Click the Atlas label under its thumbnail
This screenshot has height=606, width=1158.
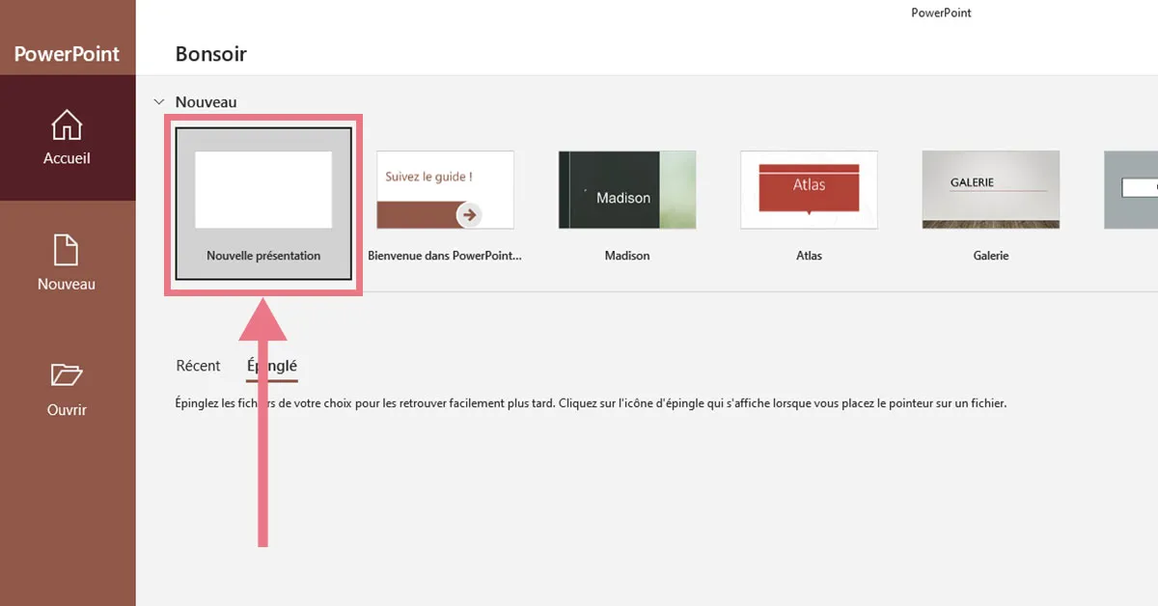(x=809, y=256)
